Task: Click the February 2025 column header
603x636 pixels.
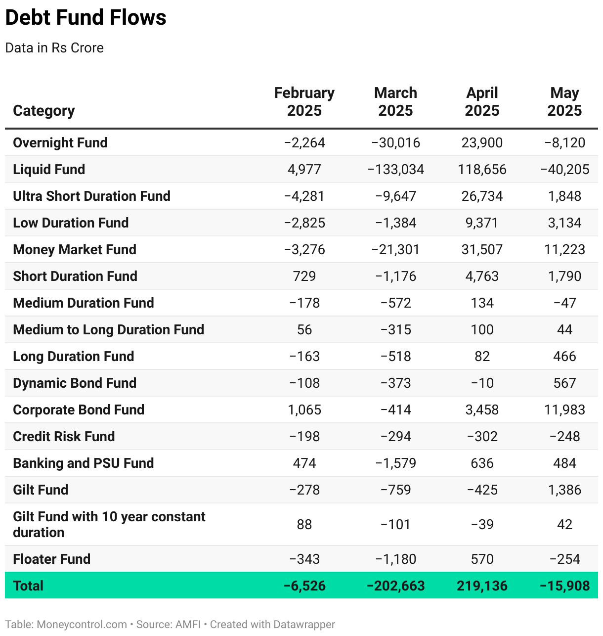Action: (304, 102)
